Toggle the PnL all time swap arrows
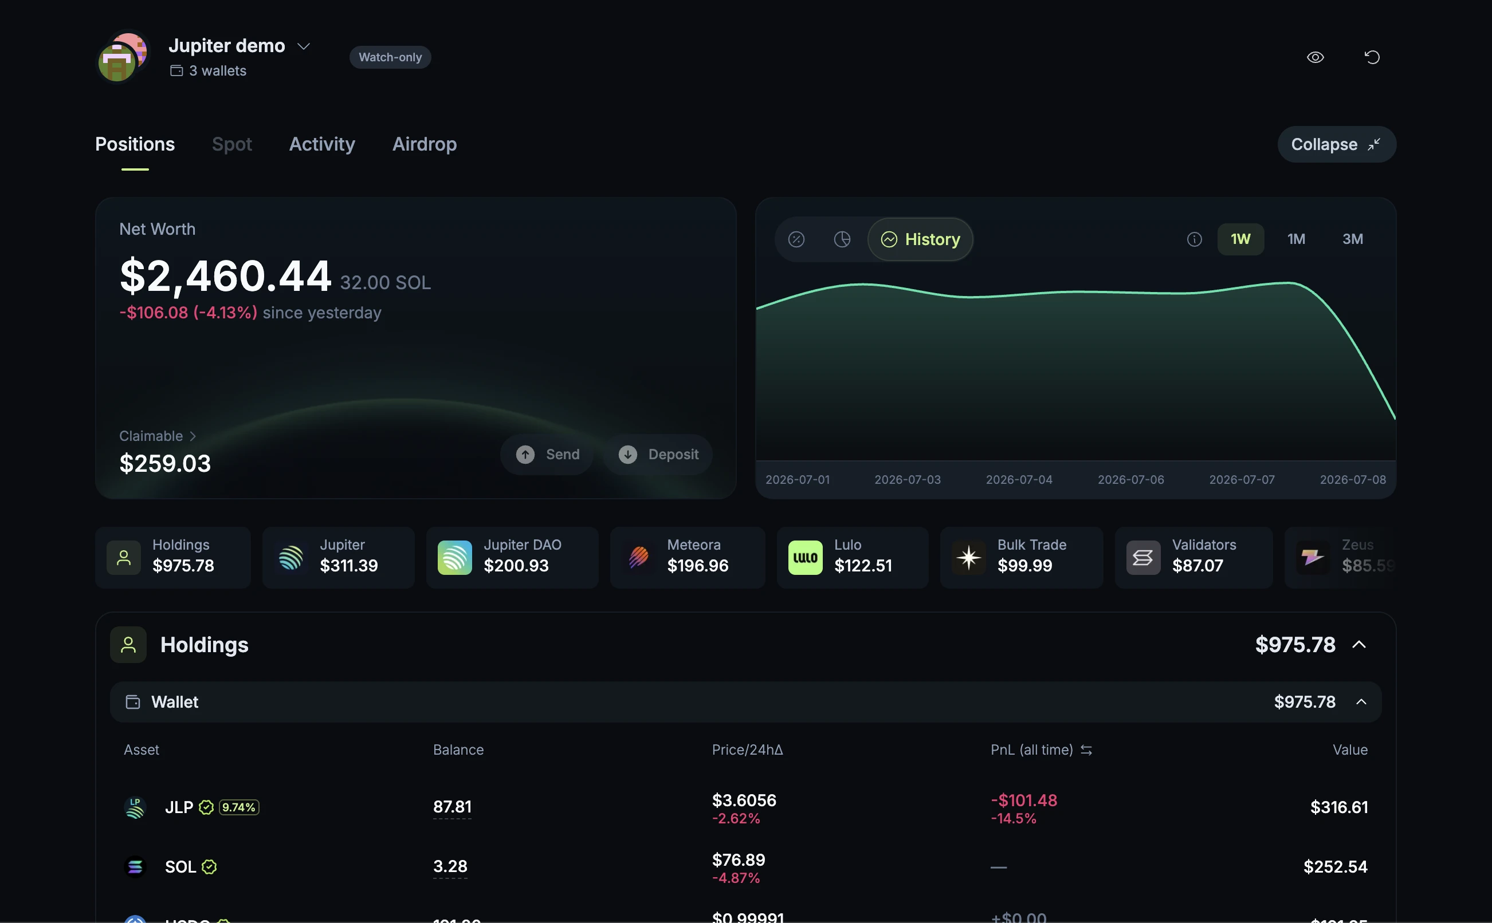 tap(1086, 750)
